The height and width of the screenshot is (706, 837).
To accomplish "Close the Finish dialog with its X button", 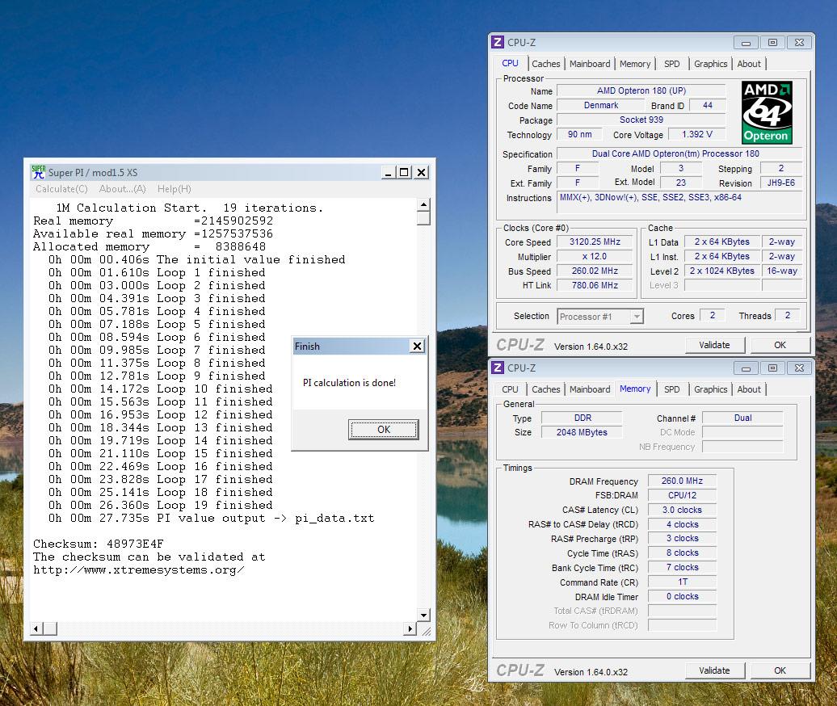I will pos(417,347).
